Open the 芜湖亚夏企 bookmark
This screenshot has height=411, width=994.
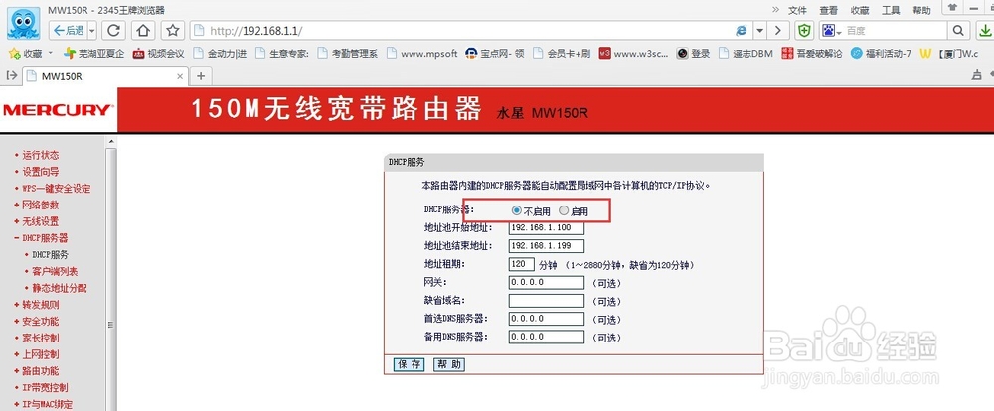(x=94, y=54)
